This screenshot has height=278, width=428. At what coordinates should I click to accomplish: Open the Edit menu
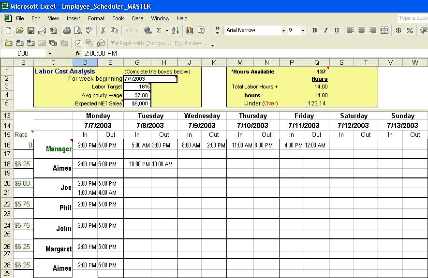(36, 18)
